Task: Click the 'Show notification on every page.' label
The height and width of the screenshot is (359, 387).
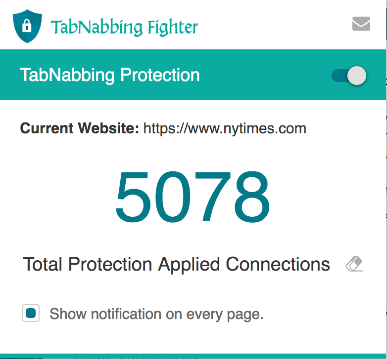Action: click(156, 314)
